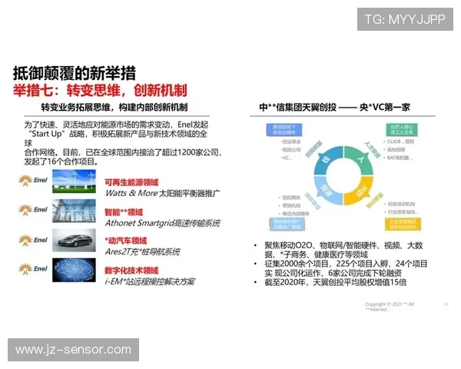Click the red label 数字化技术领域
Screen dimensions: 461x369
pos(131,271)
